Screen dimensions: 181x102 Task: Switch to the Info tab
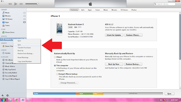tap(83, 10)
